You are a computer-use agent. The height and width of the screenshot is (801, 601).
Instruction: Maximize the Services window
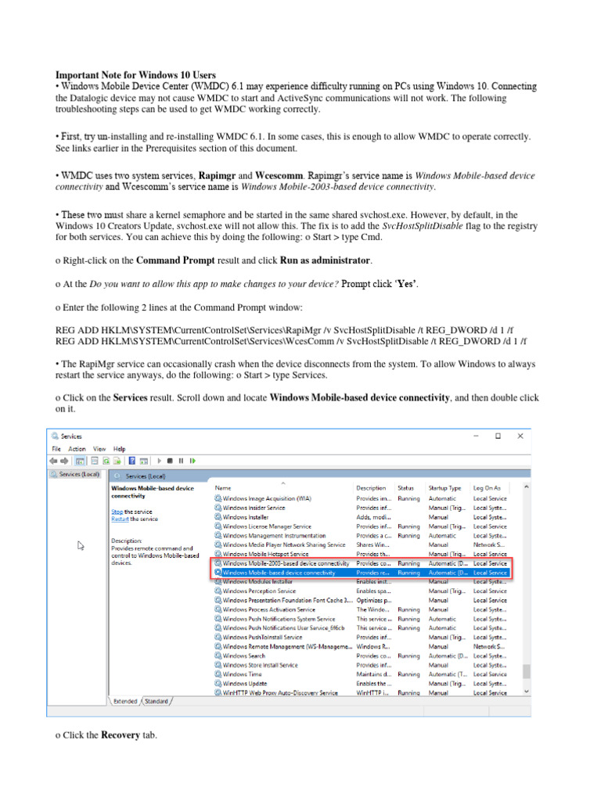click(x=498, y=436)
